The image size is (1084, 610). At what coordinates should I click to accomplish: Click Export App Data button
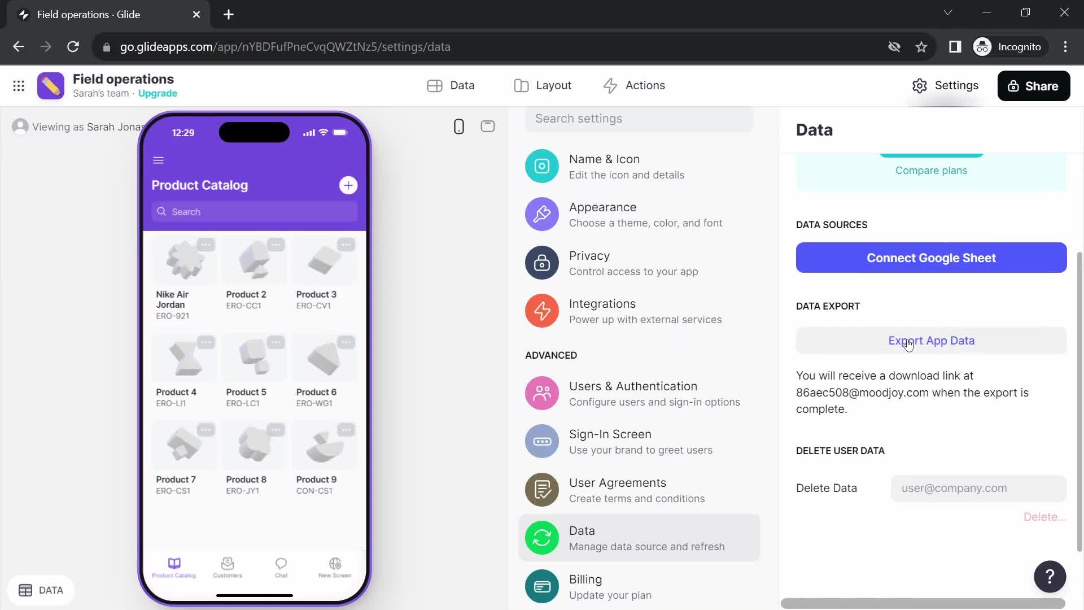(932, 341)
